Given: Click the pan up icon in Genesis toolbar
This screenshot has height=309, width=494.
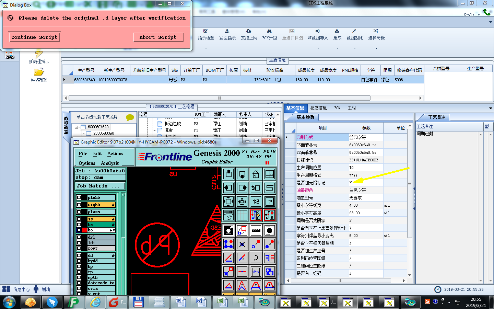Looking at the screenshot, I should point(228,174).
